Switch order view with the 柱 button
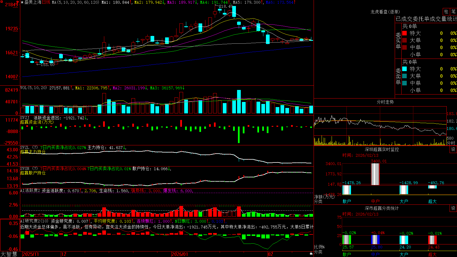The height and width of the screenshot is (257, 457). point(446,11)
